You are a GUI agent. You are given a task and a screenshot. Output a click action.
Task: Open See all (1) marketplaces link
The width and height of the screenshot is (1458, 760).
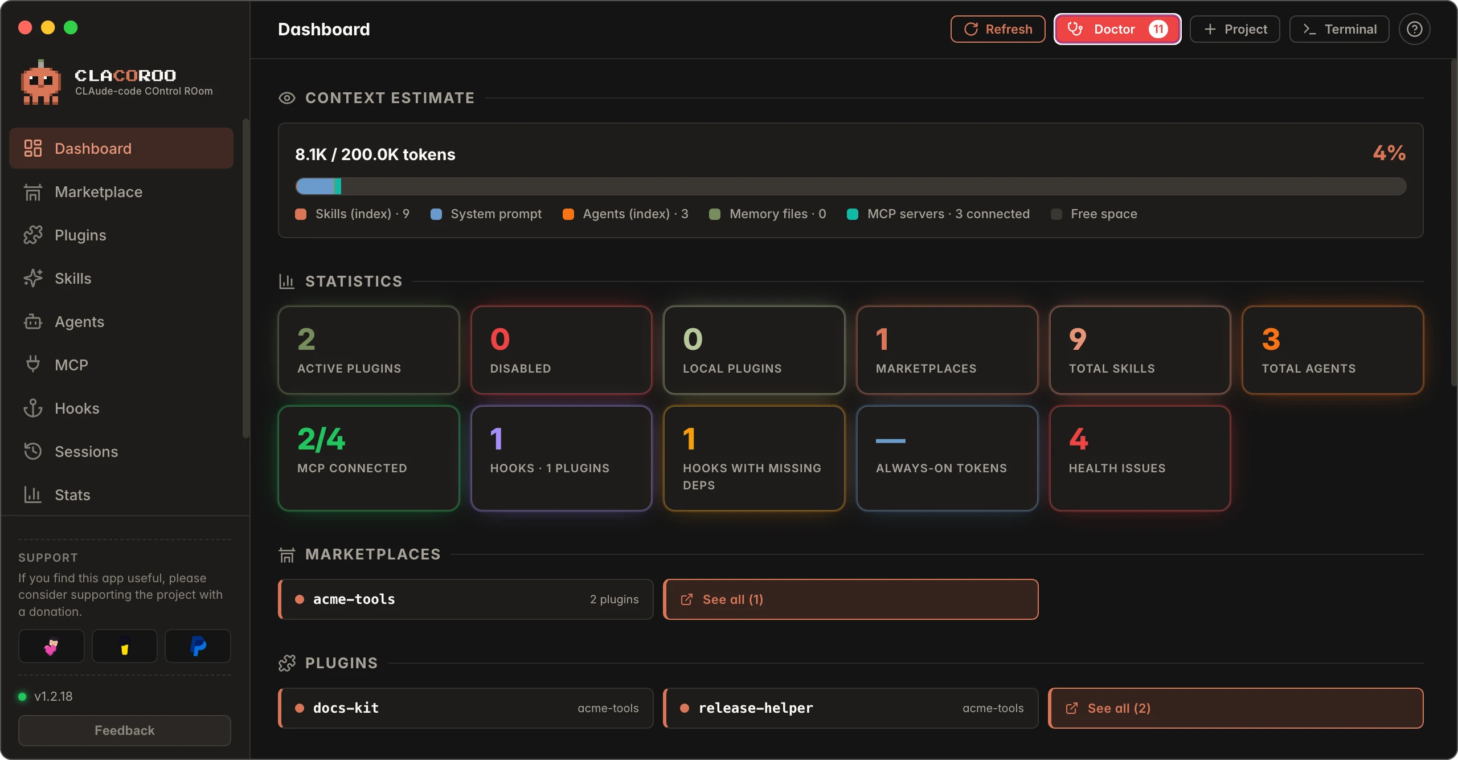(851, 599)
